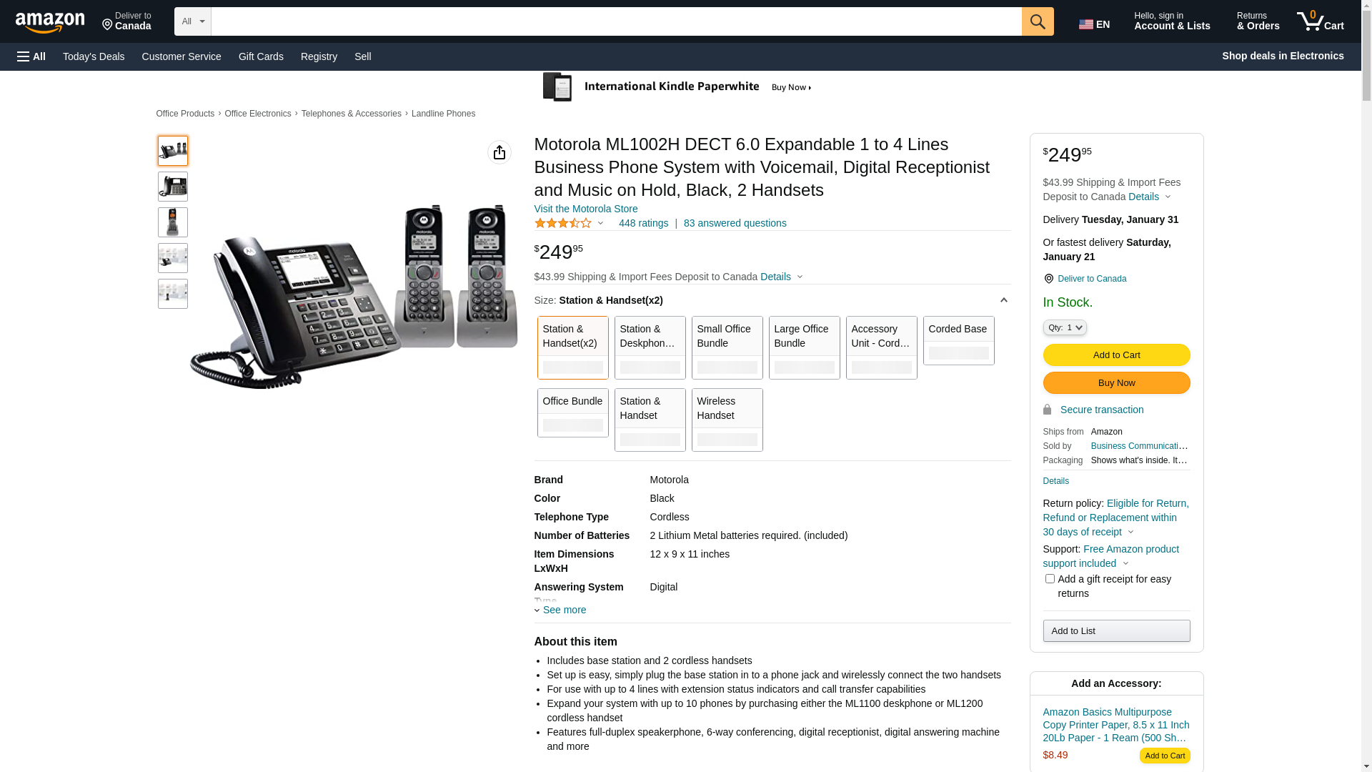Open the search category All dropdown
The image size is (1372, 772).
coord(192,21)
